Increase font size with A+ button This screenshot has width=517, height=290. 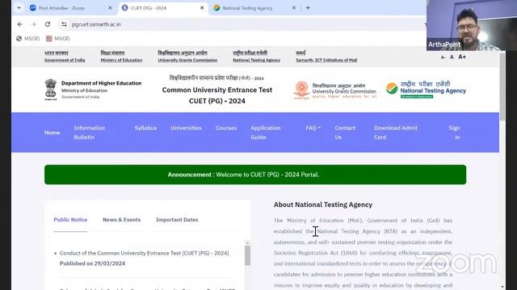tap(462, 57)
